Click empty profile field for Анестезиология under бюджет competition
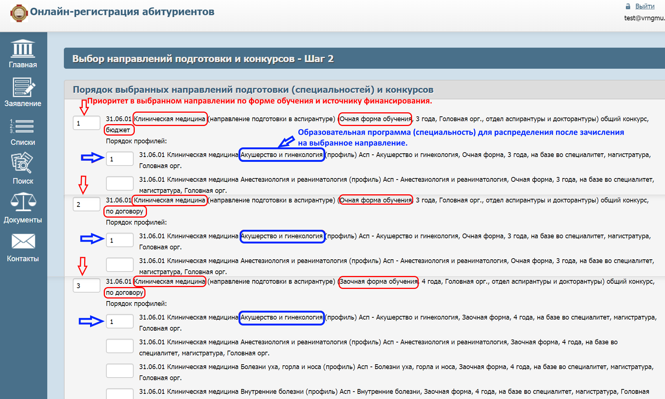Viewport: 665px width, 399px height. [120, 184]
